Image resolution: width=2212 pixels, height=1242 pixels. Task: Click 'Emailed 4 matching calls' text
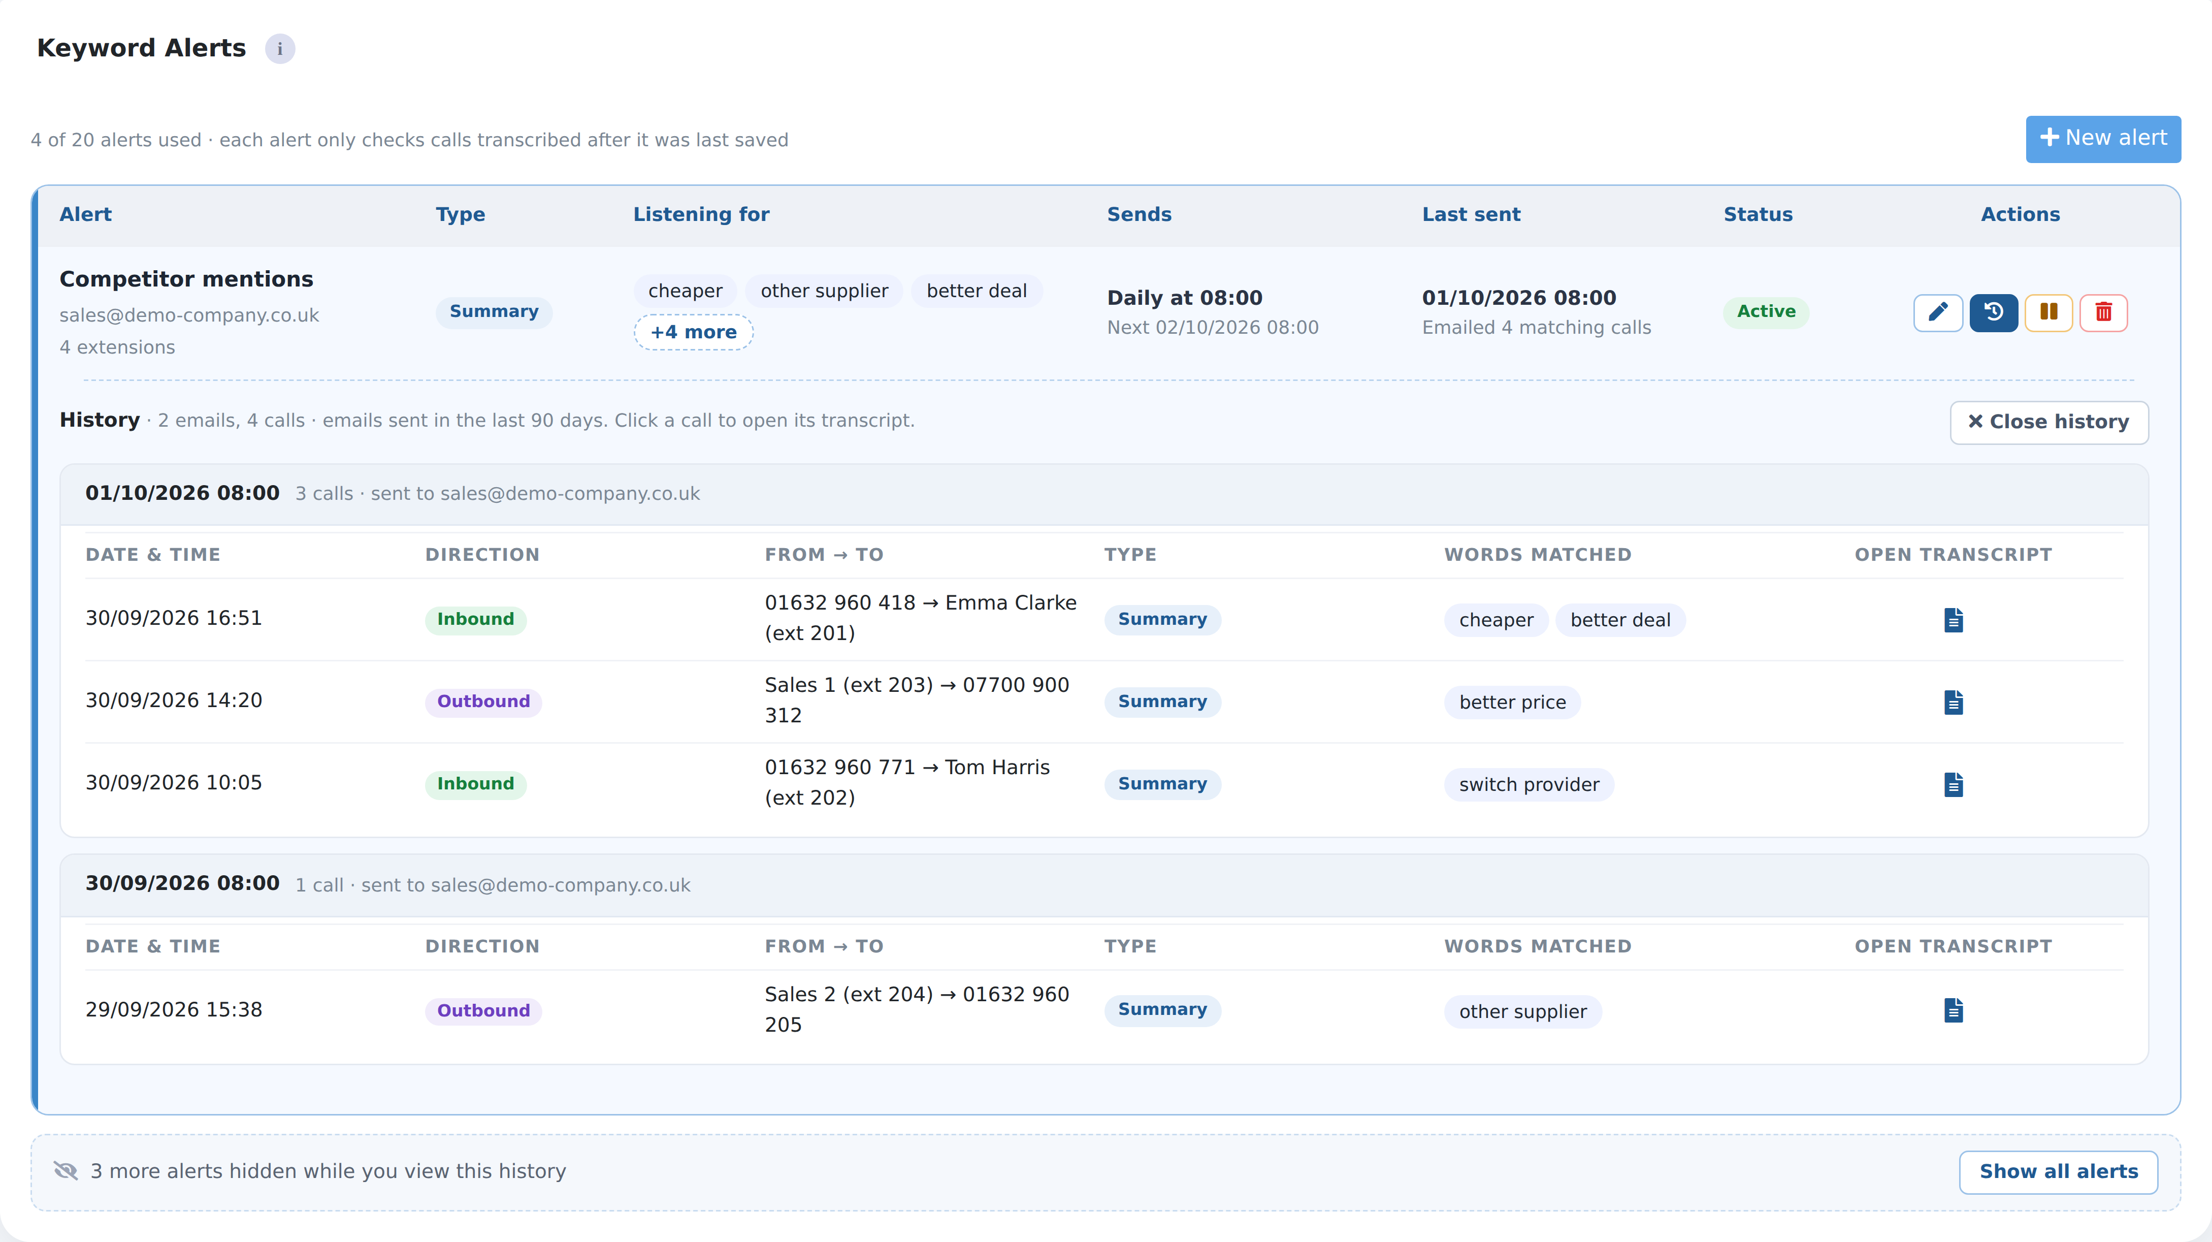click(1536, 327)
